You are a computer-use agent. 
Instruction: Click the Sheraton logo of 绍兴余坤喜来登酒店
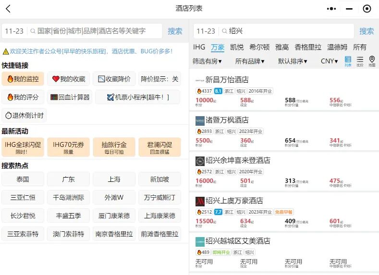click(x=200, y=161)
